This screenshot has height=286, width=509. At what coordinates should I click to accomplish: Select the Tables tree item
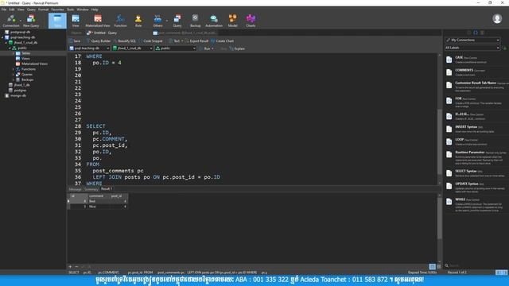coord(26,53)
